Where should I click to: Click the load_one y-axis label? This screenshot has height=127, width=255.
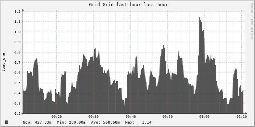(x=3, y=62)
